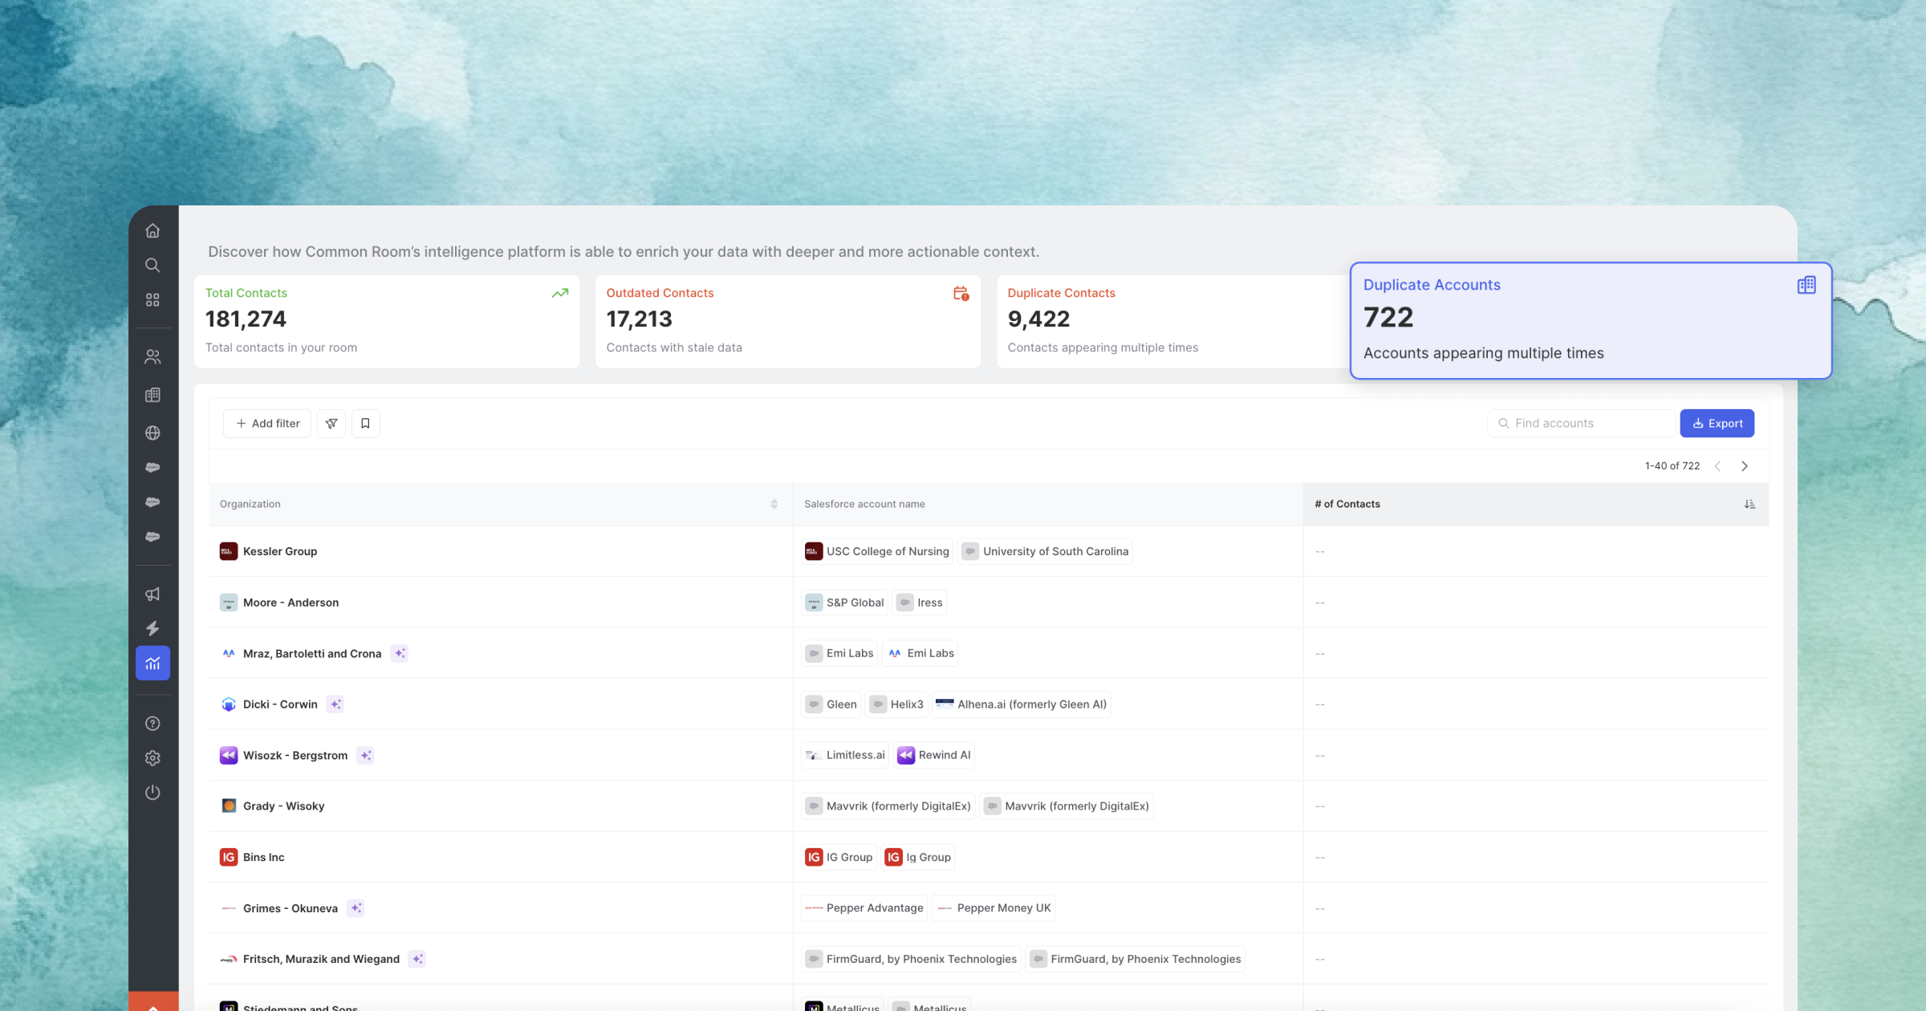
Task: Click the Export button
Action: [x=1717, y=424]
